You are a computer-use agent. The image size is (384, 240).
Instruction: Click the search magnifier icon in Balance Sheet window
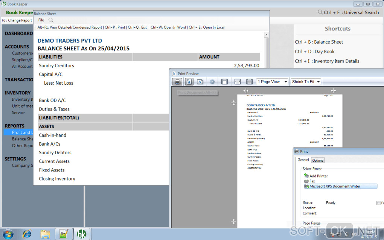51,20
